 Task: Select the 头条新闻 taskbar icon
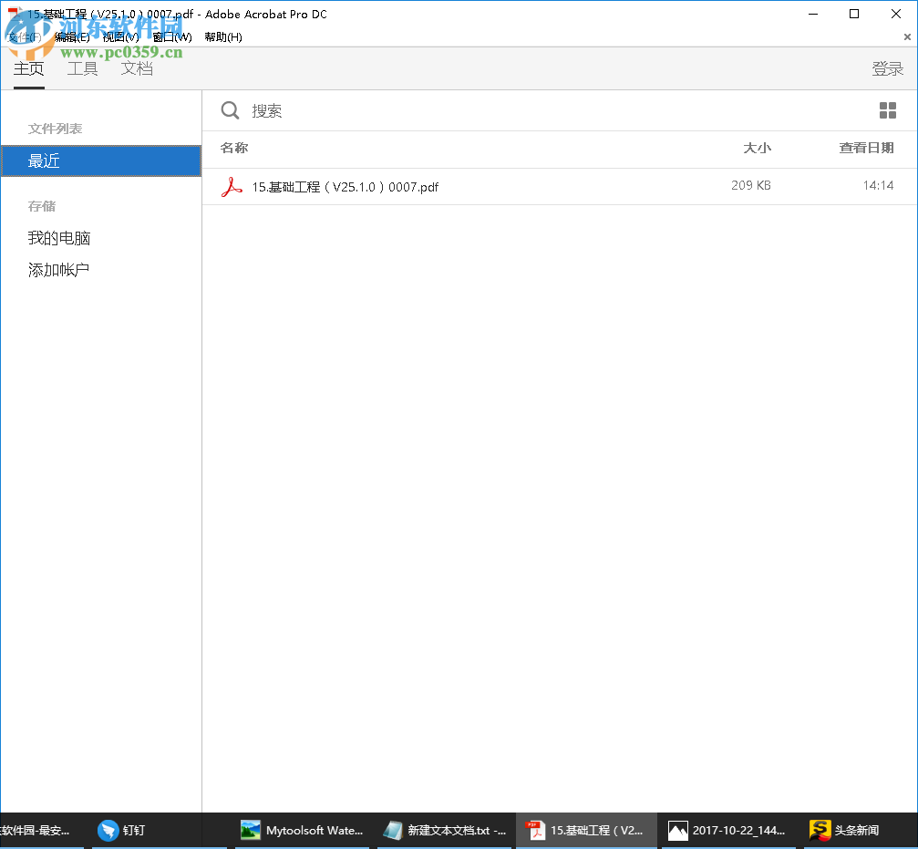tap(844, 830)
